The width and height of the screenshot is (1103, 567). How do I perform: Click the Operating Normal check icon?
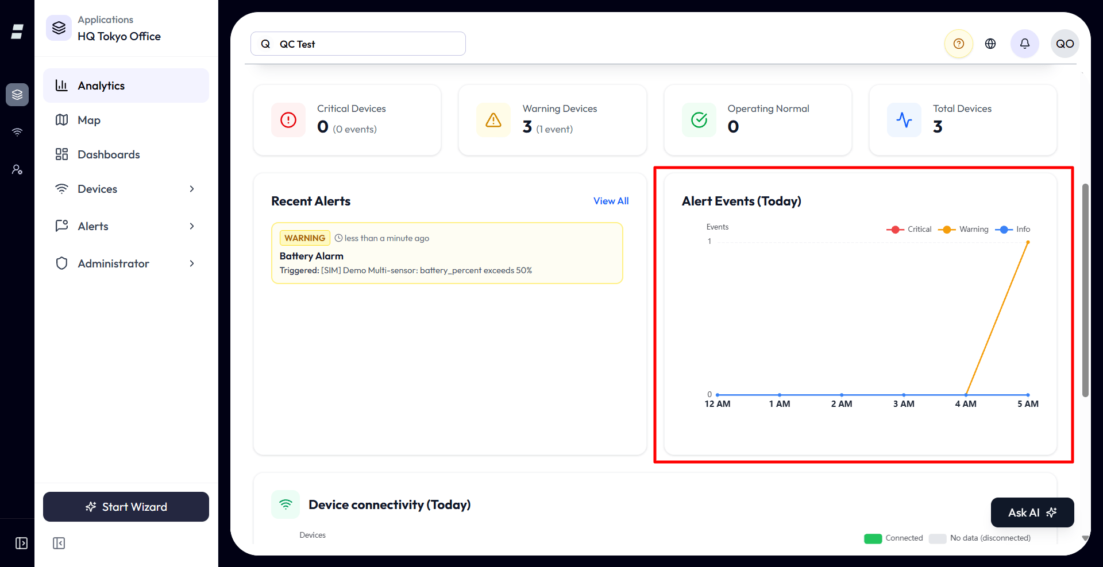pyautogui.click(x=699, y=120)
